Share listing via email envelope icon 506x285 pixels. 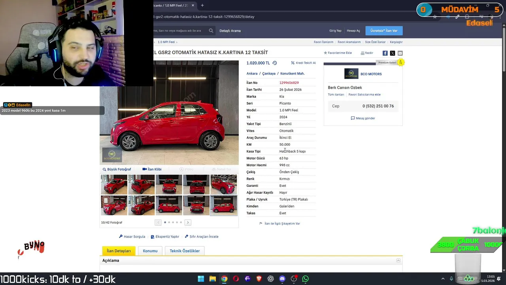pos(400,53)
